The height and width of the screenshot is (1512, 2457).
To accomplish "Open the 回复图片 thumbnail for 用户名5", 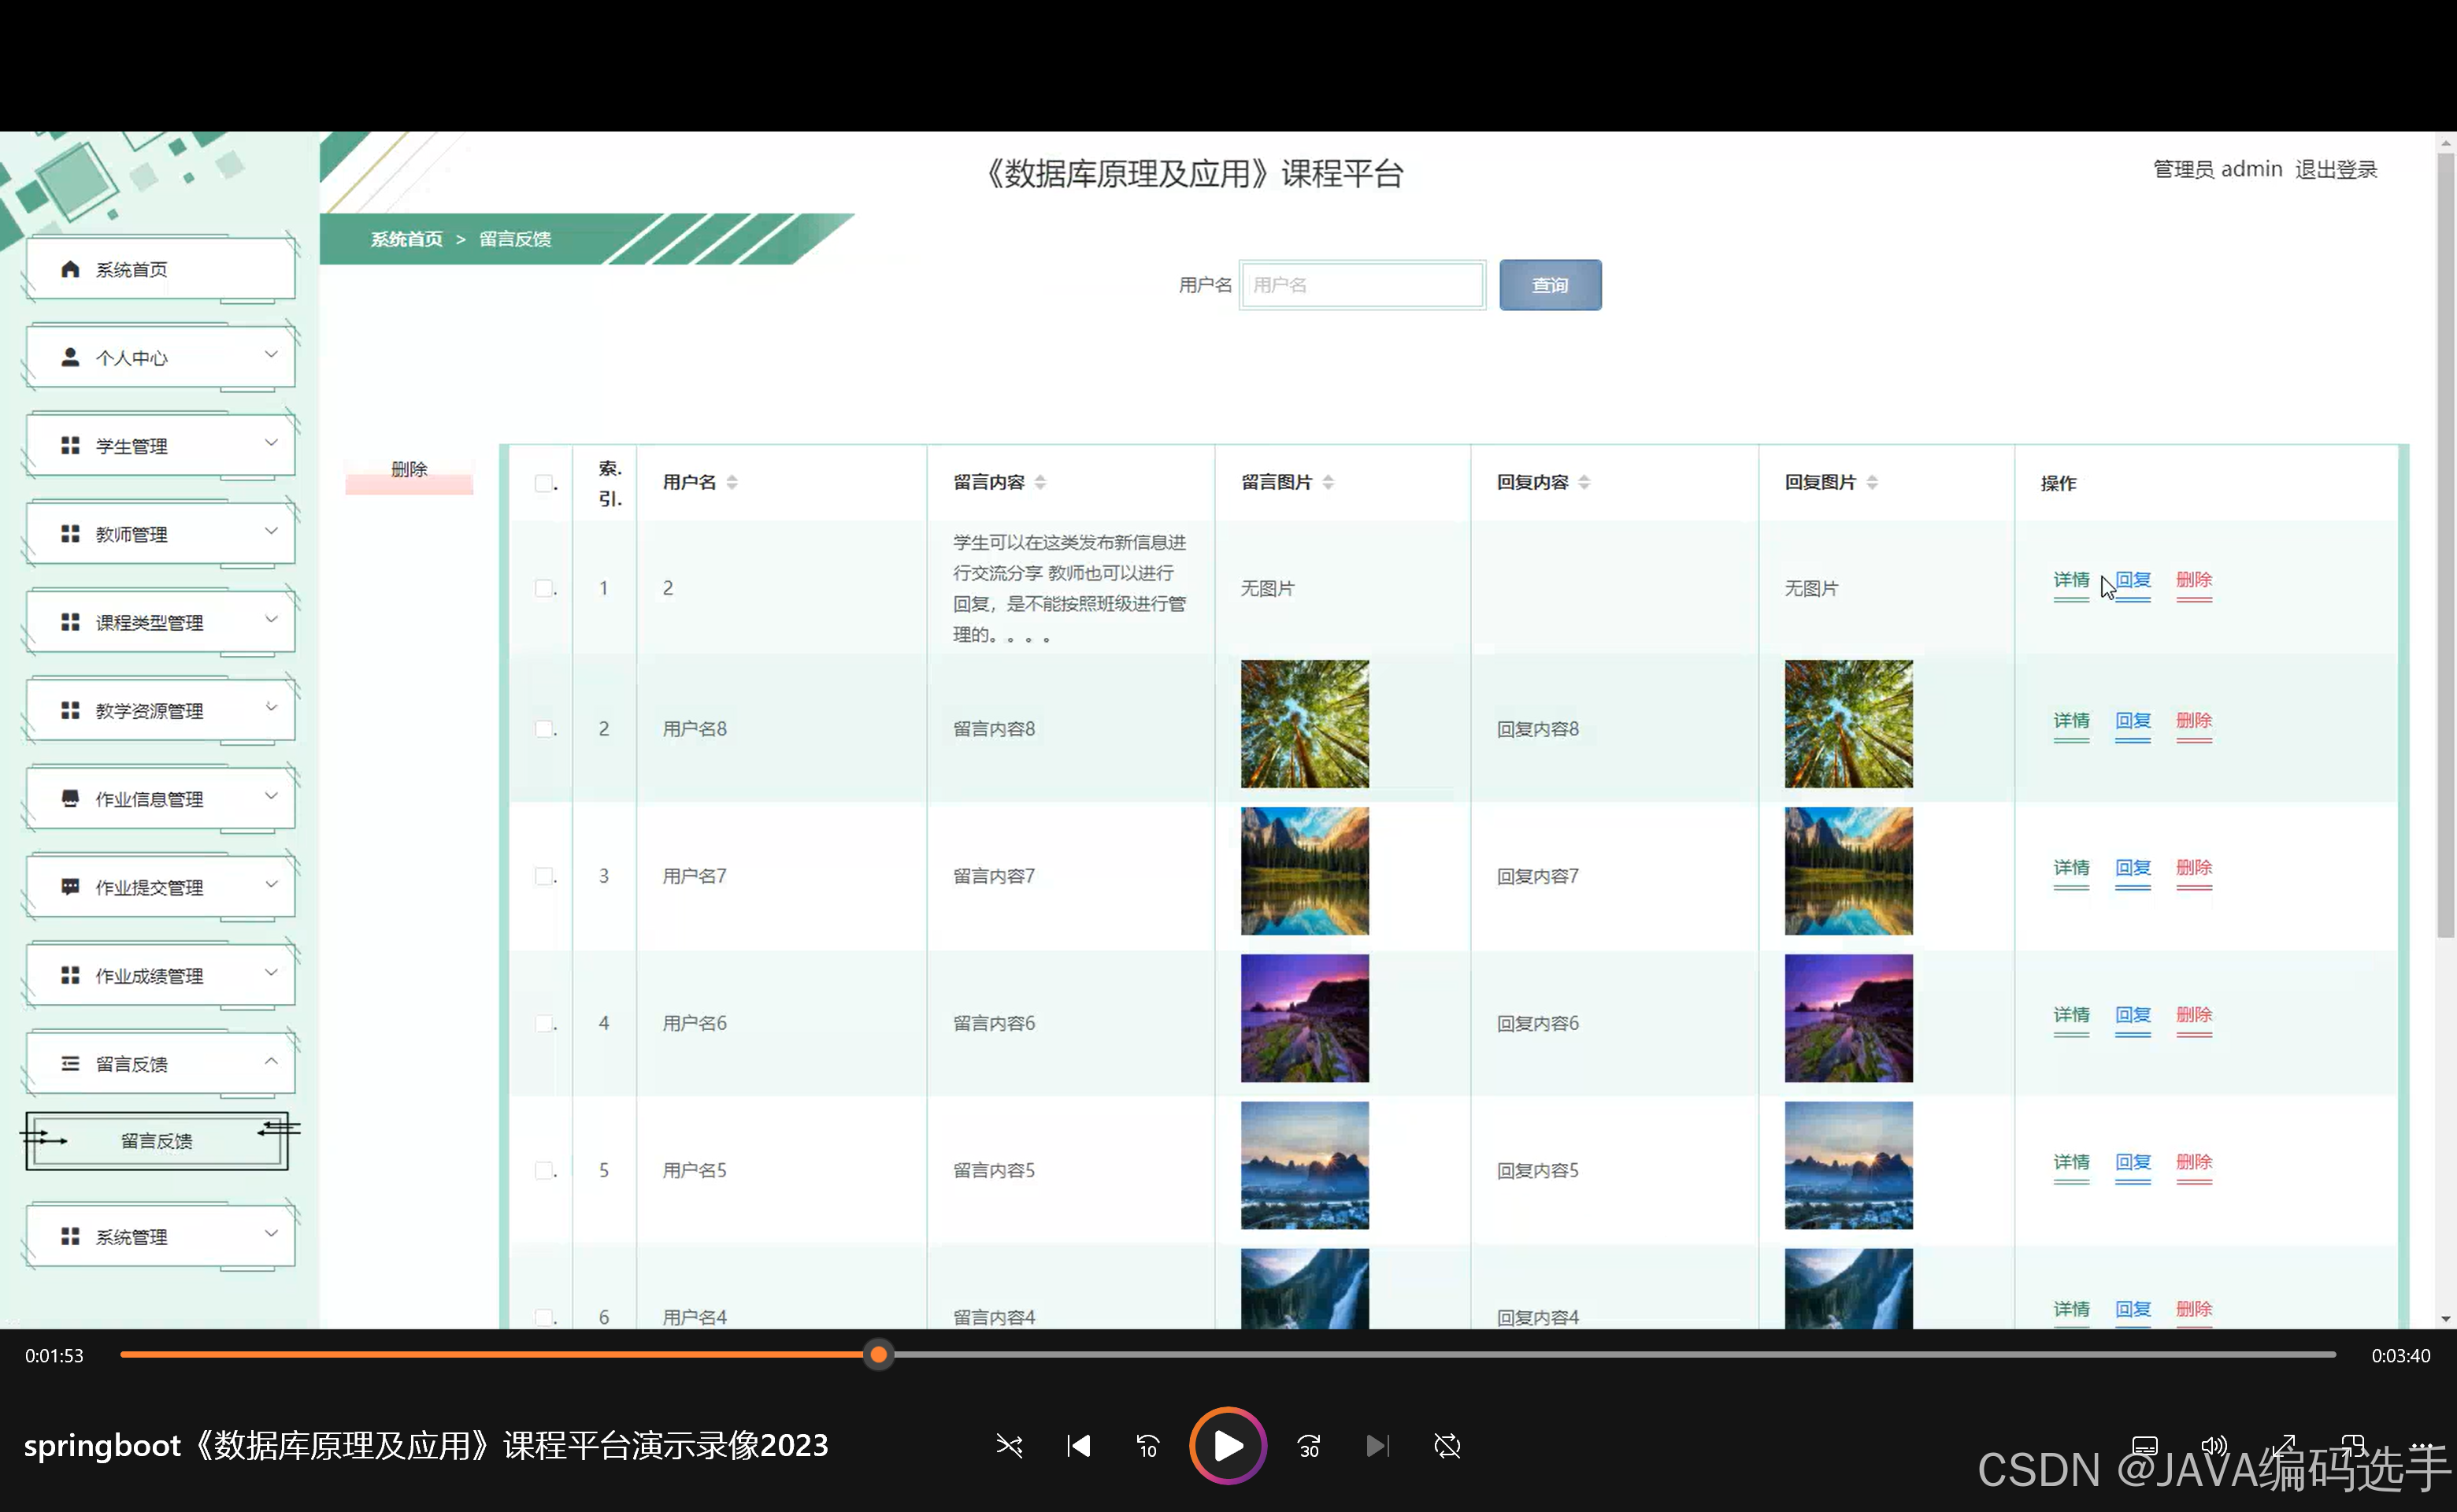I will [x=1848, y=1165].
